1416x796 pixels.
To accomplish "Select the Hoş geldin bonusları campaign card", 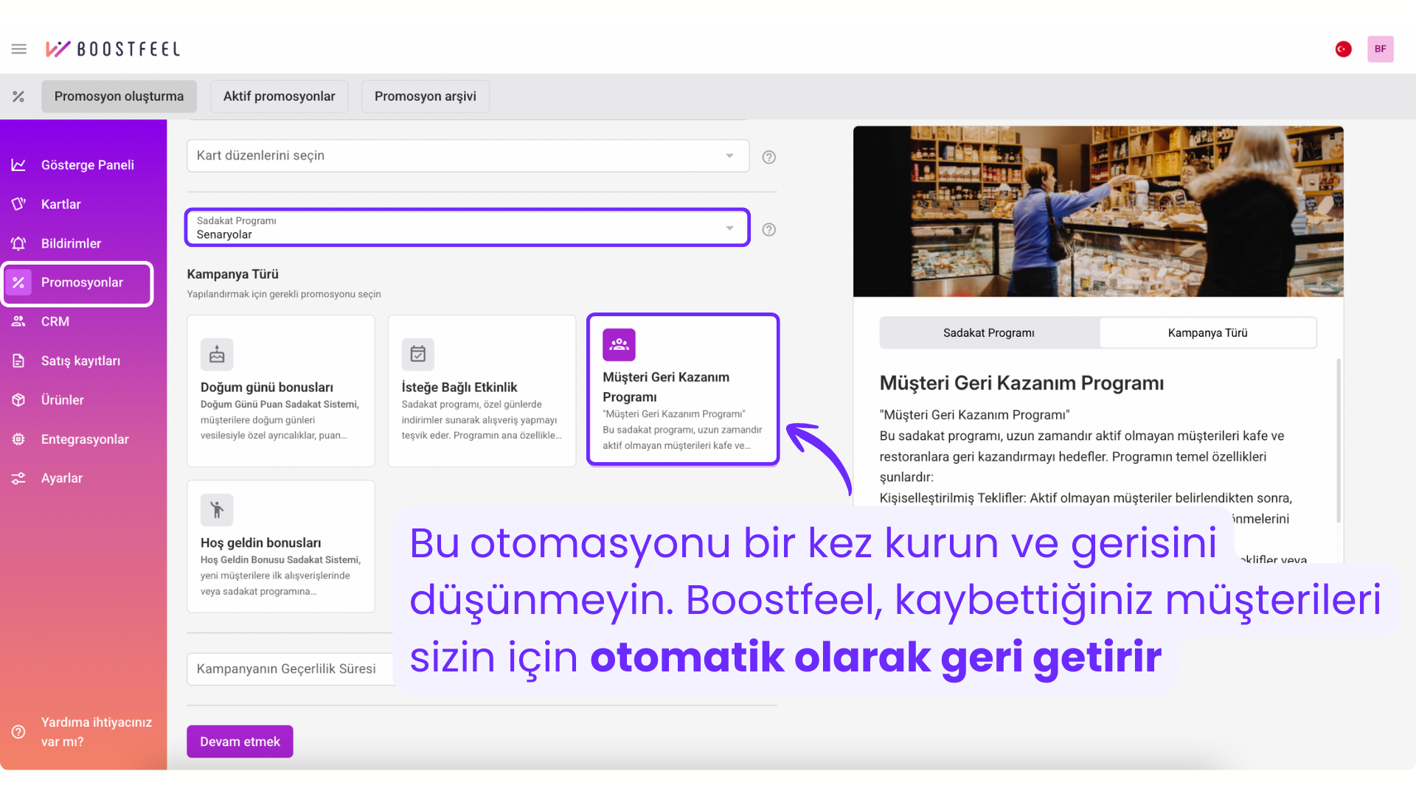I will pos(280,546).
